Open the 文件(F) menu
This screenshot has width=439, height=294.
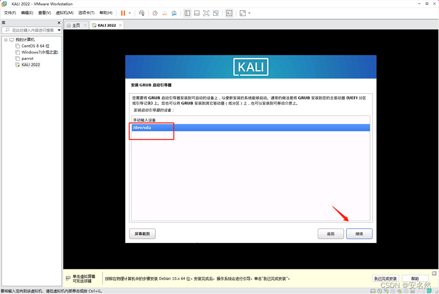(x=10, y=13)
